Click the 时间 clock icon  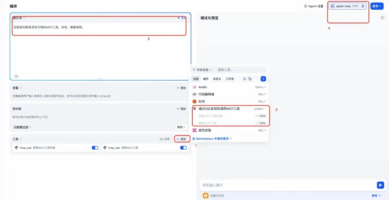coord(194,101)
